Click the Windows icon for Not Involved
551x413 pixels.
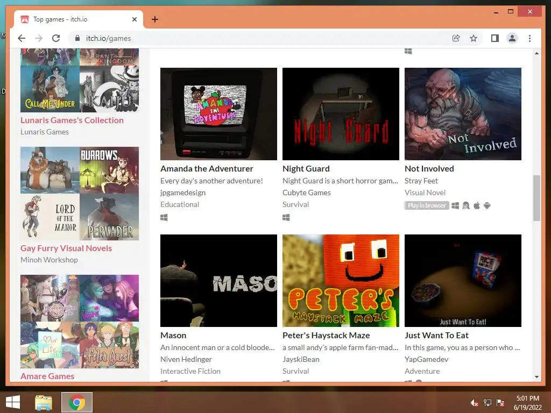455,205
